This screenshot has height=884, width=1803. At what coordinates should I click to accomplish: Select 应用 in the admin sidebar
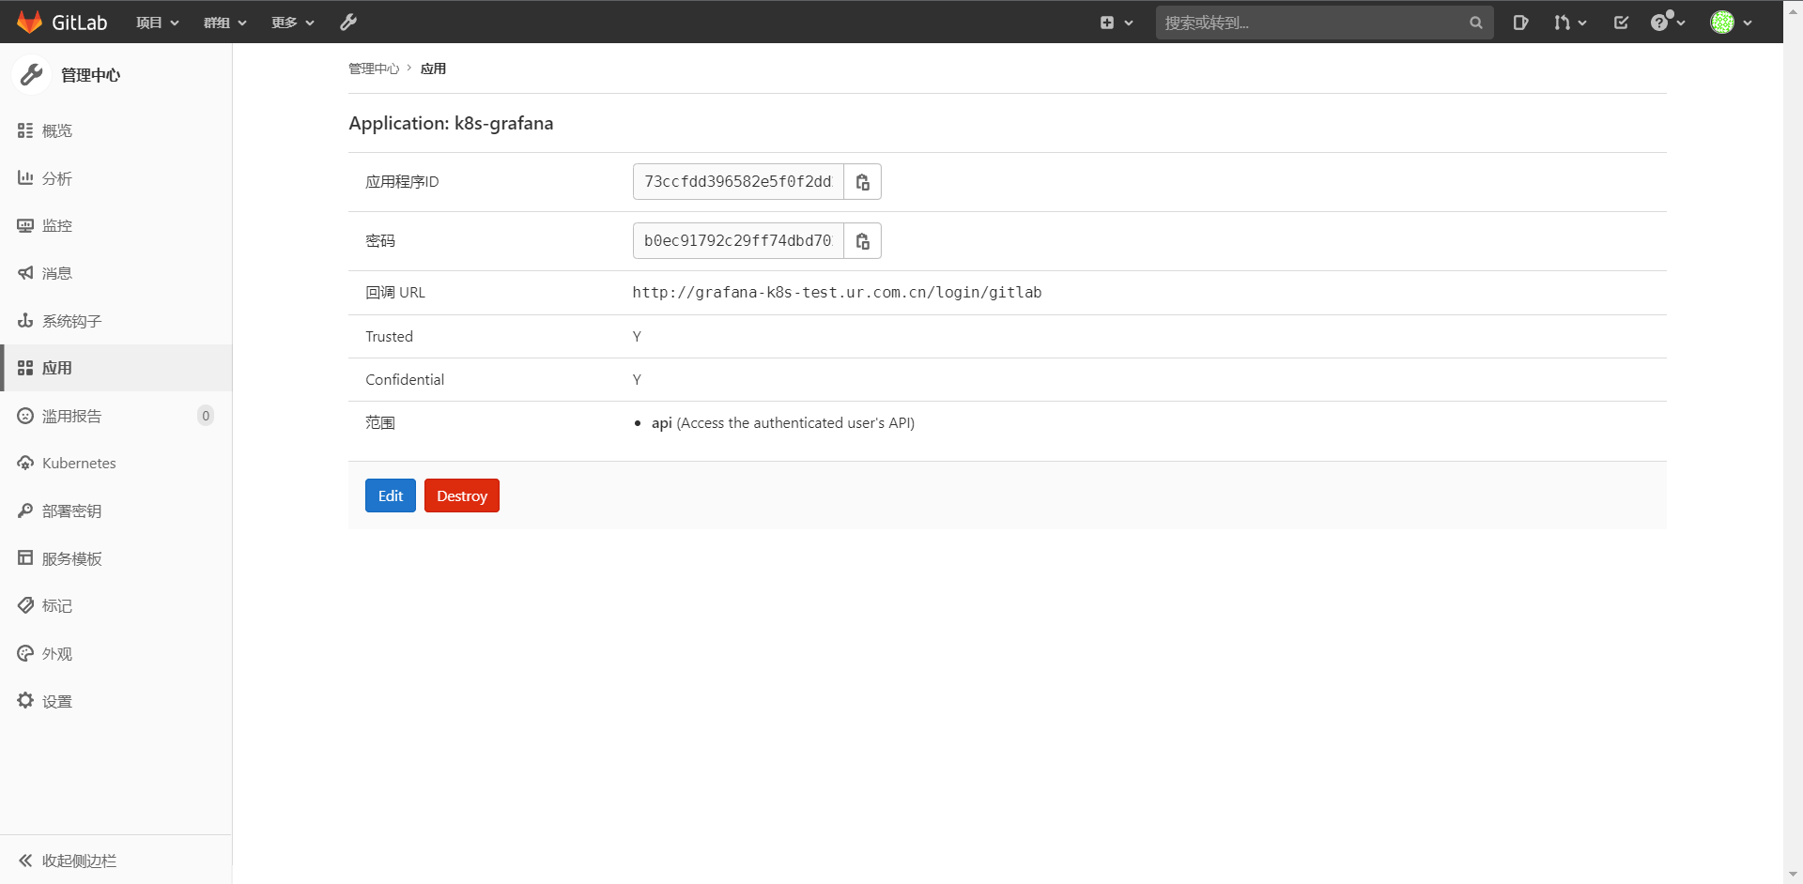pyautogui.click(x=116, y=368)
